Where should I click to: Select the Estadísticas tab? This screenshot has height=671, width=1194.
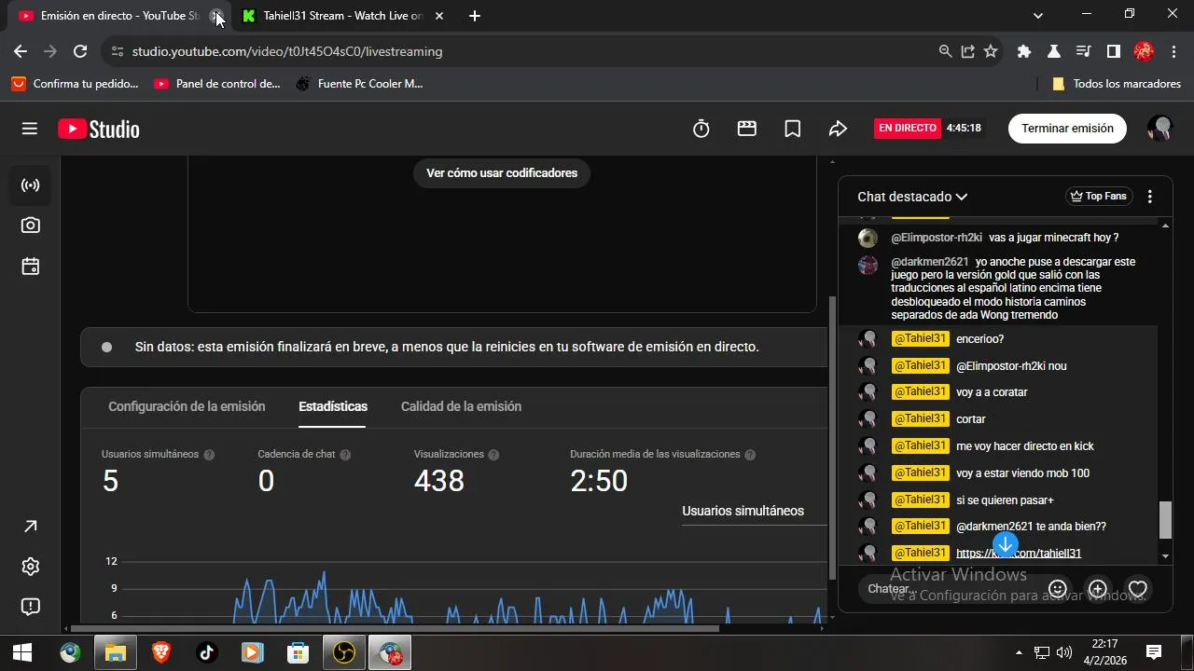(x=333, y=406)
